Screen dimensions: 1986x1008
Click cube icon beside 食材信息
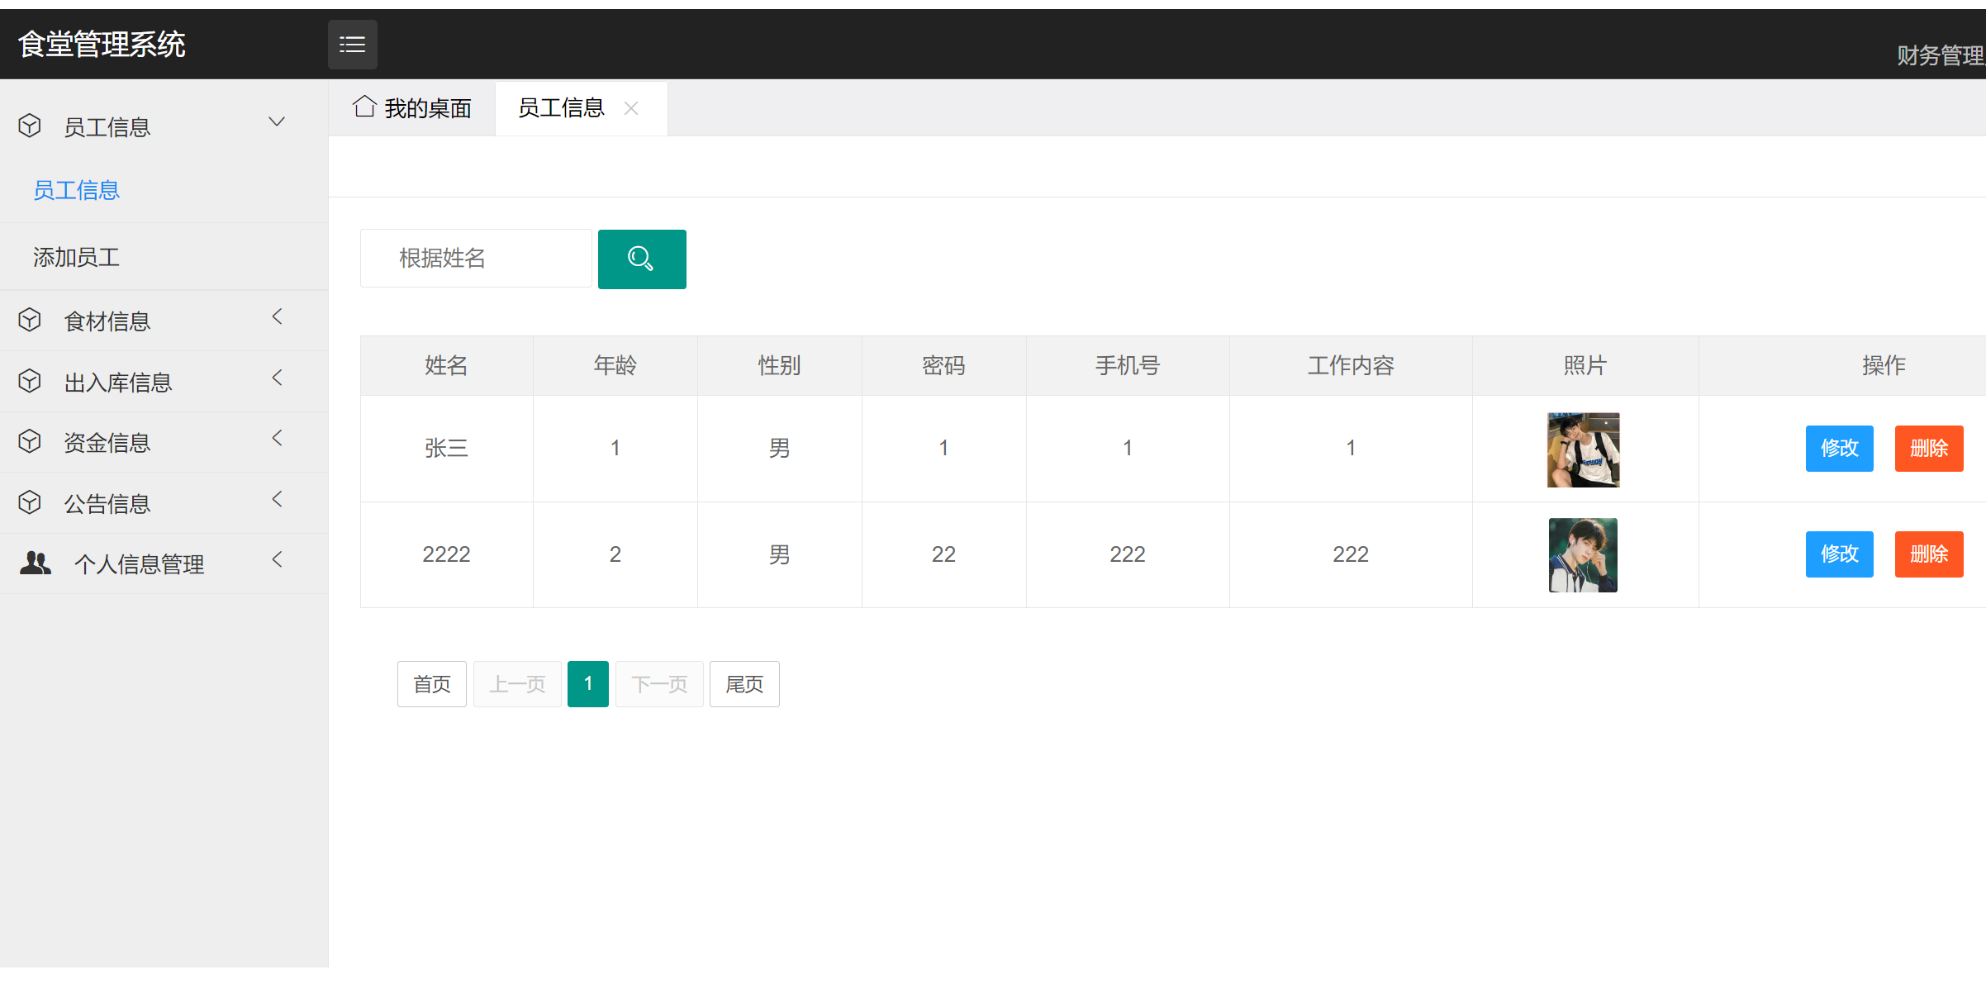click(30, 320)
